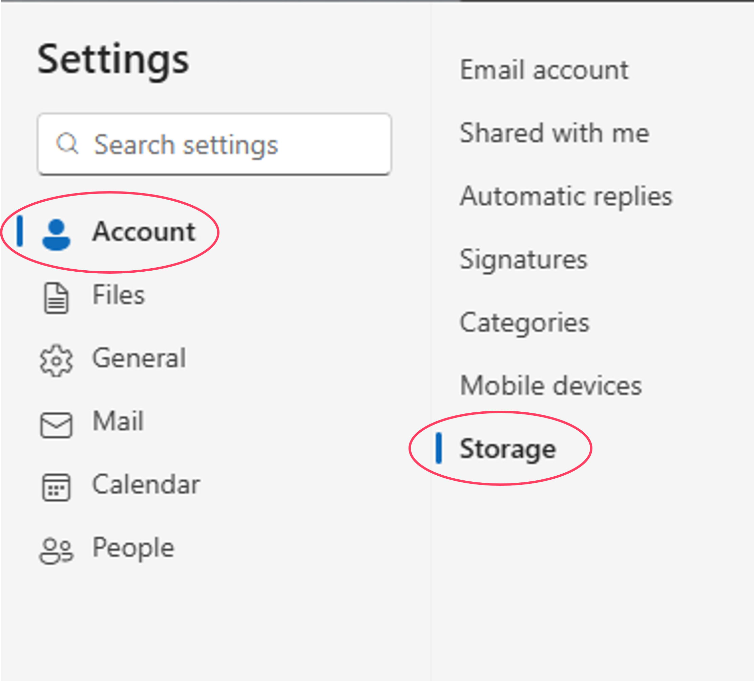Open the Calendar settings section
Viewport: 754px width, 681px height.
(x=146, y=484)
